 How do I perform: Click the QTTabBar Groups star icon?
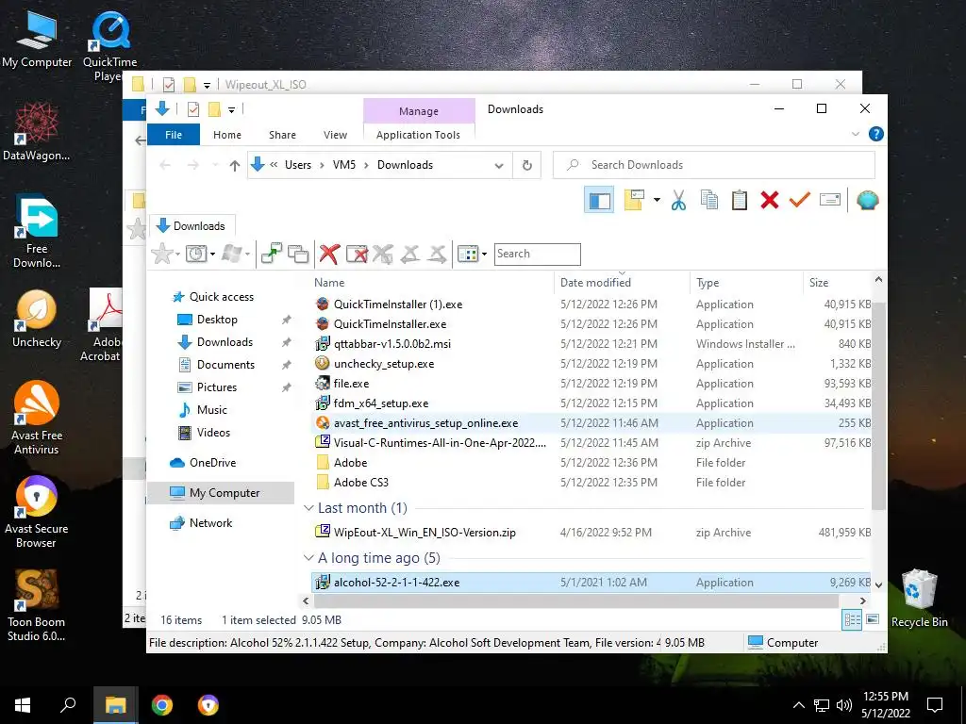tap(162, 254)
